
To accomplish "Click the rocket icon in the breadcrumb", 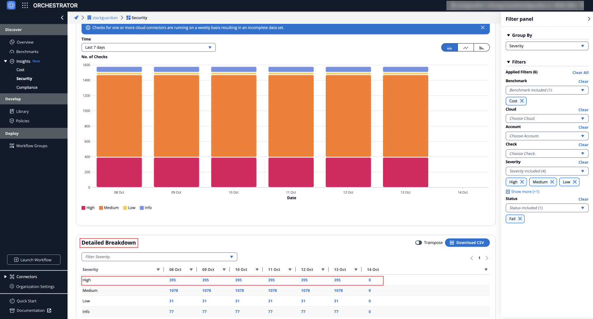I will [x=76, y=18].
